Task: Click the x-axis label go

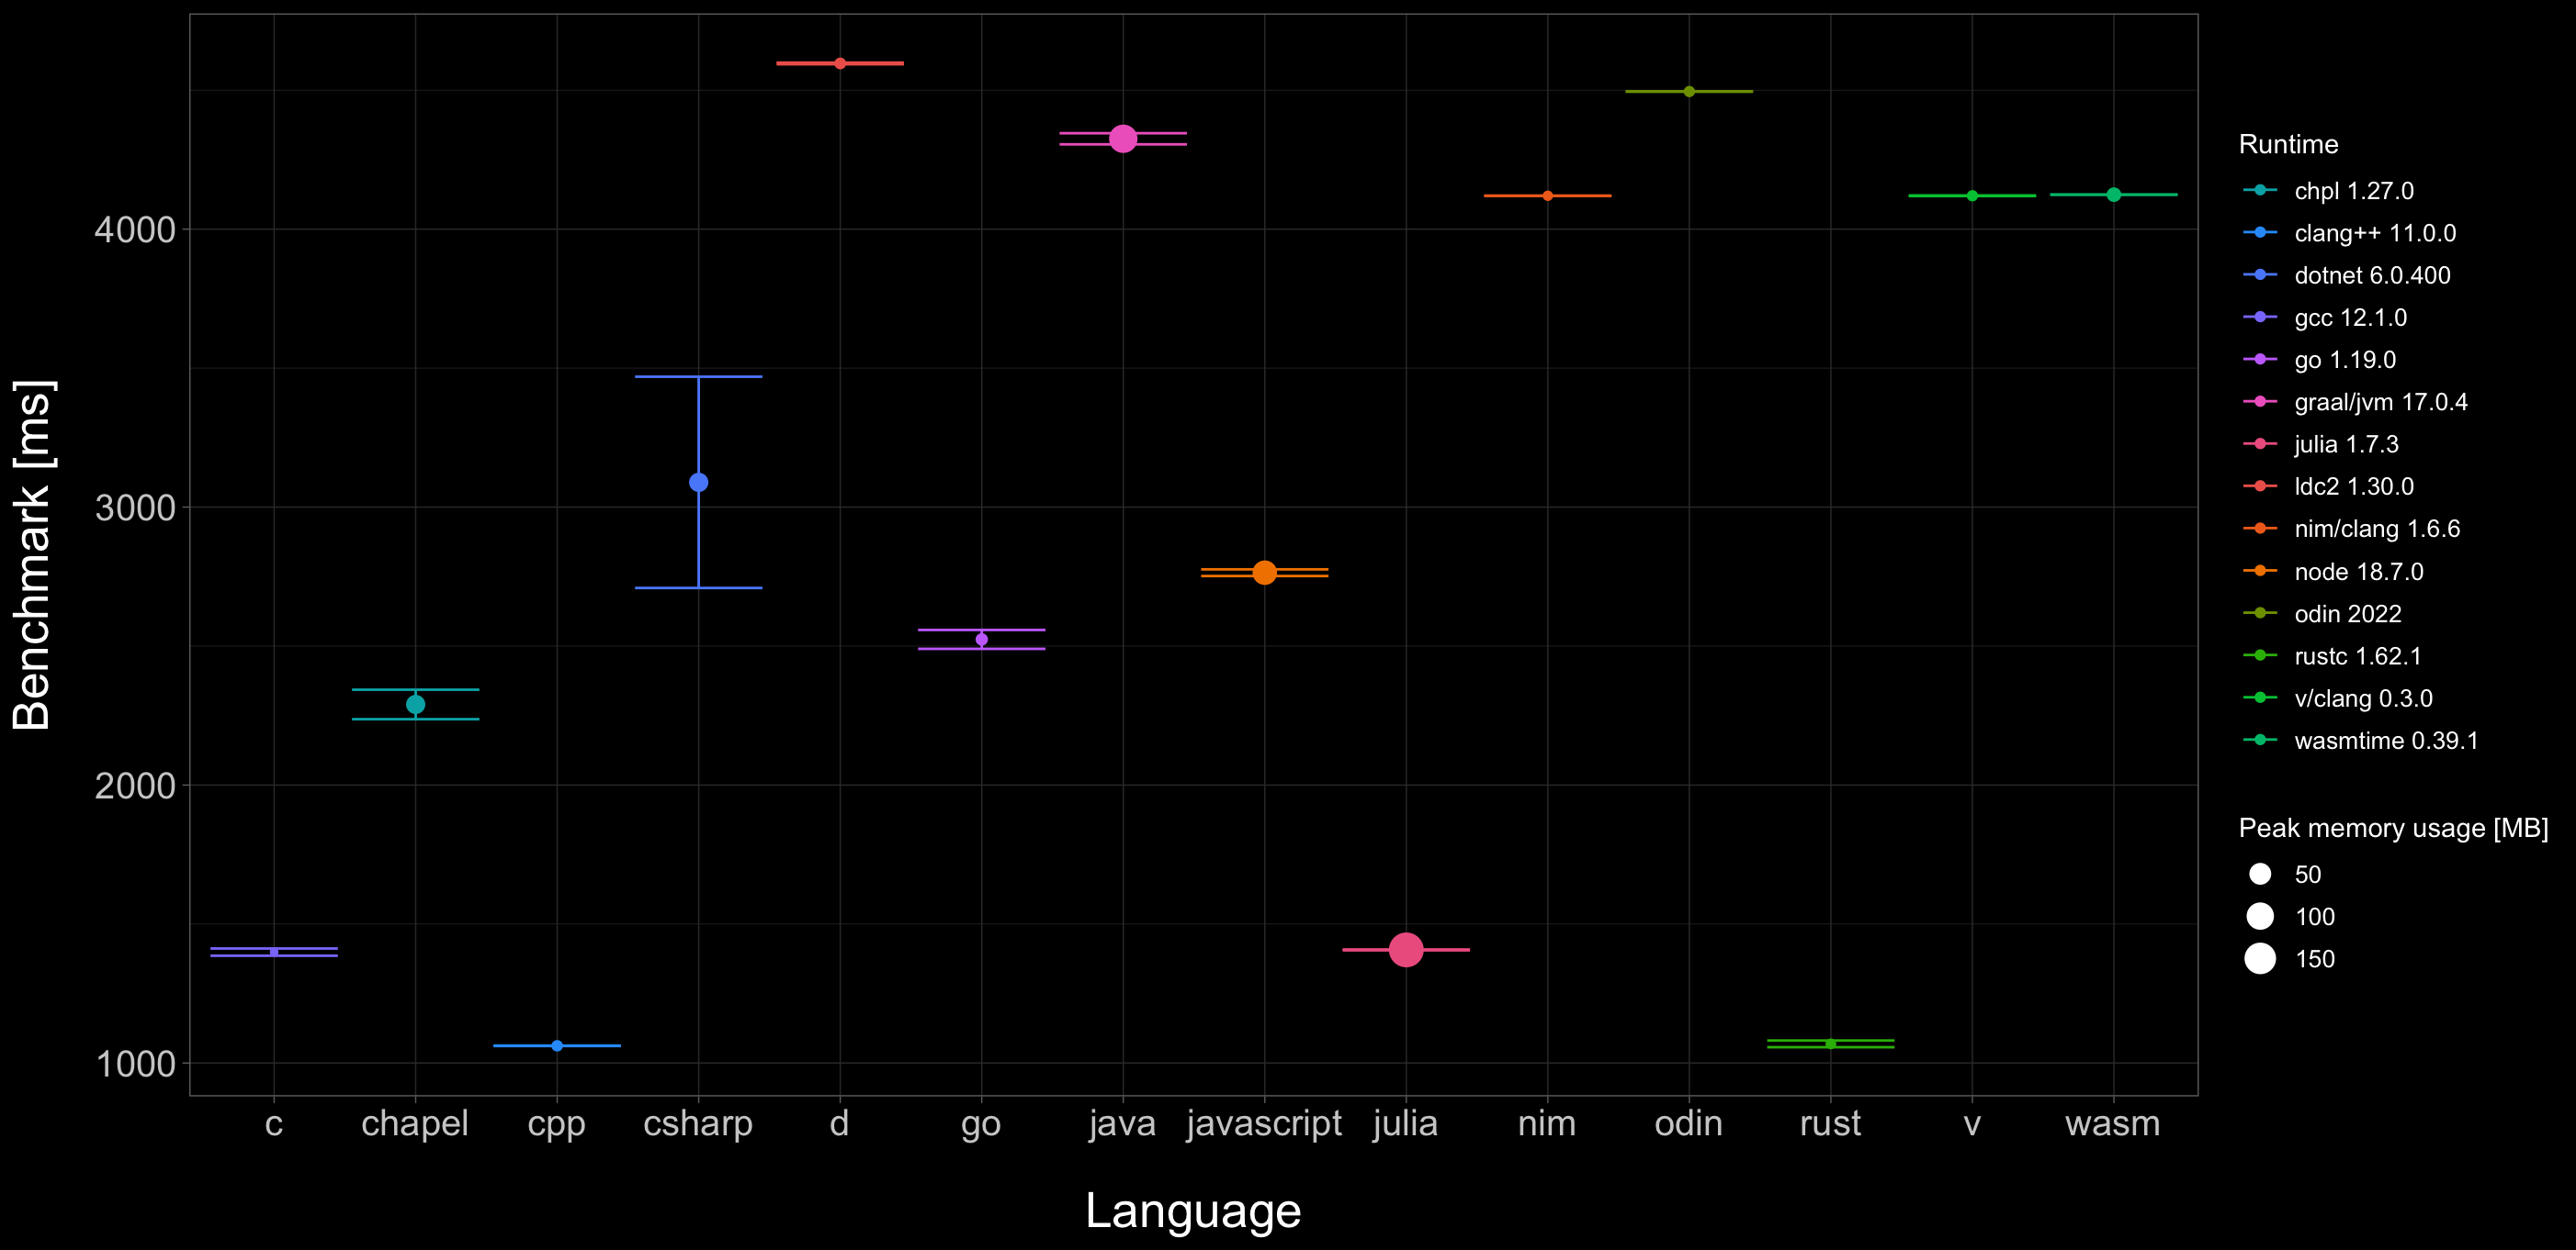Action: coord(981,1126)
